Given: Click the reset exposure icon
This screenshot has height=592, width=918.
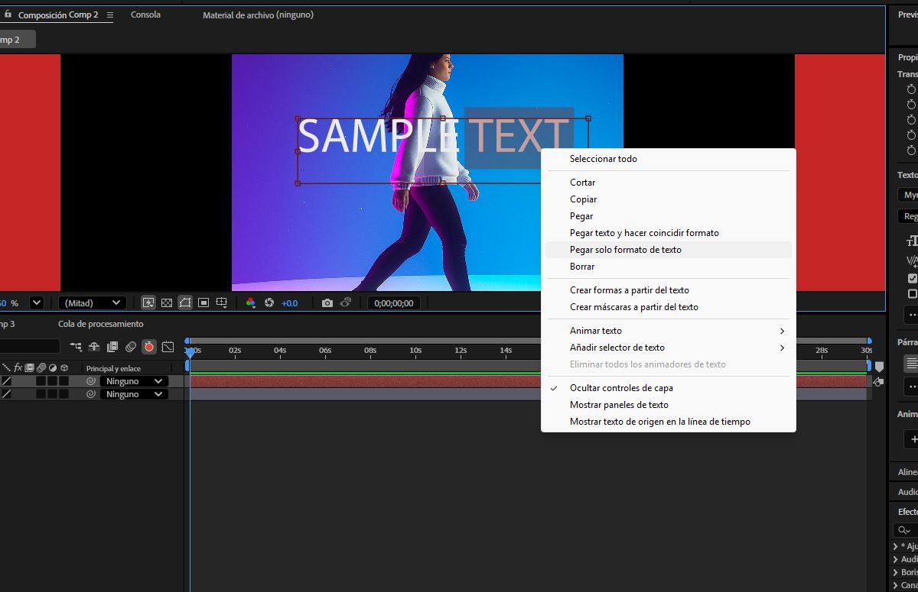Looking at the screenshot, I should (x=269, y=302).
